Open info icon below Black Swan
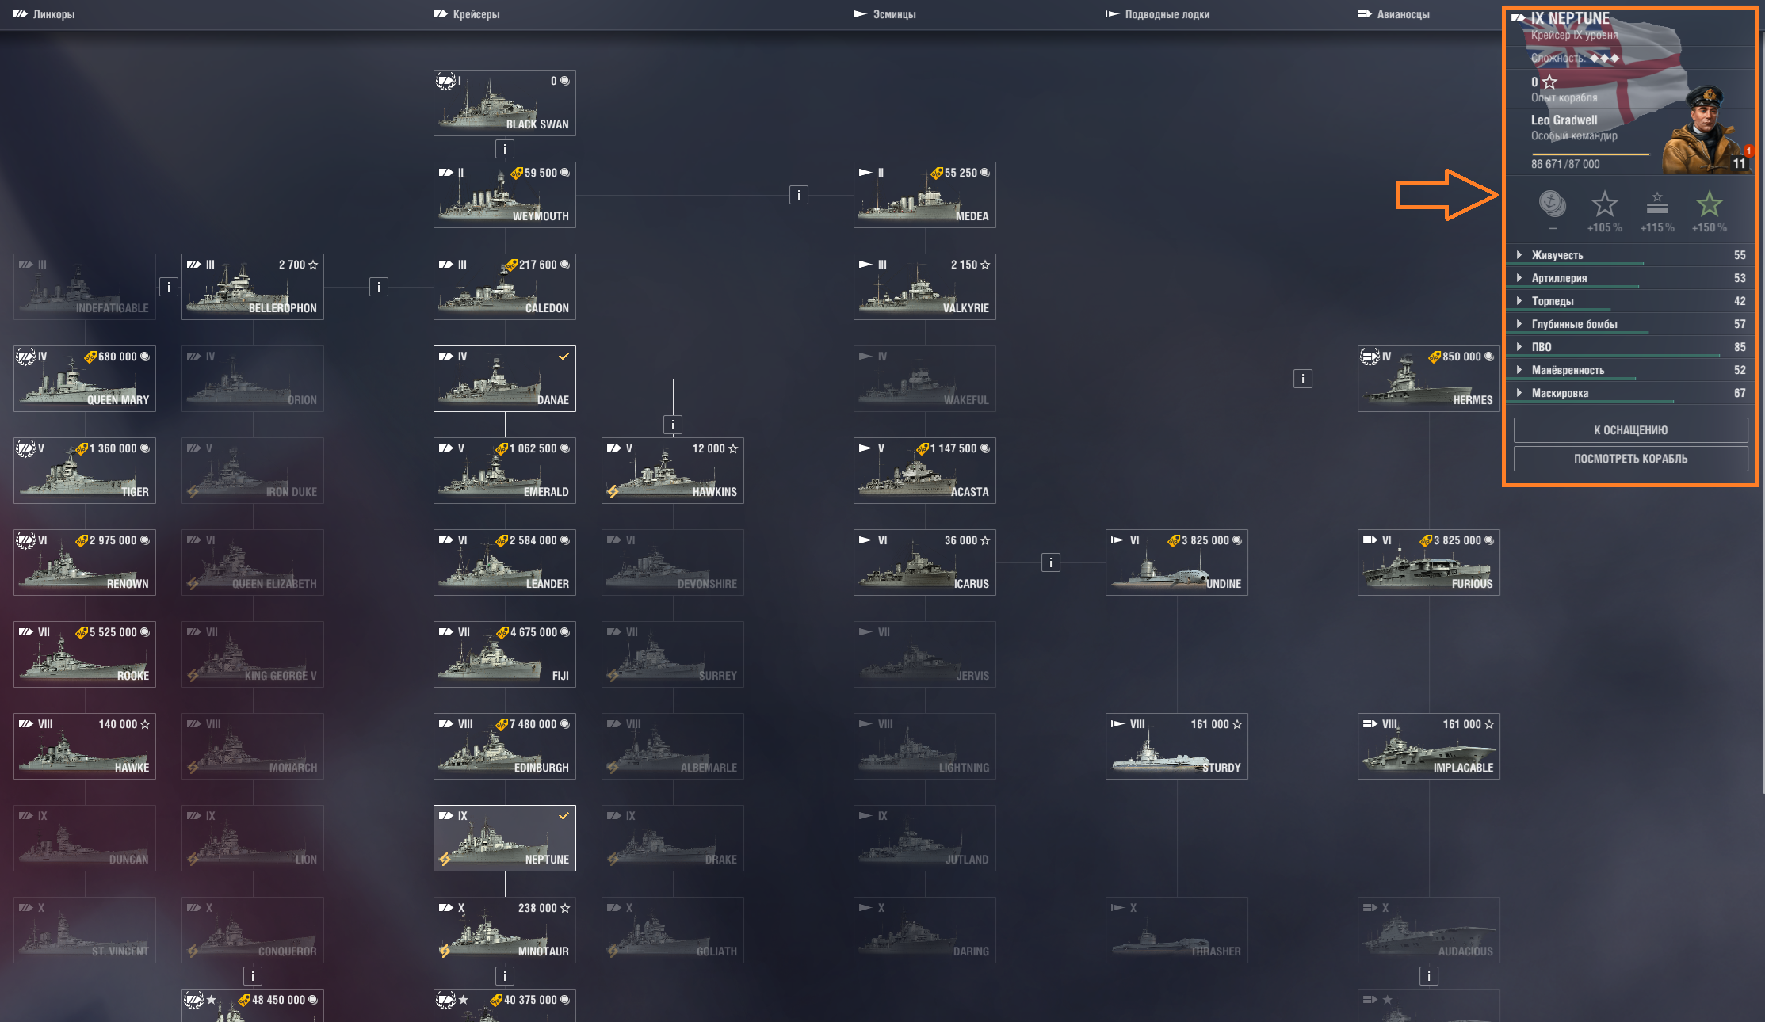The width and height of the screenshot is (1765, 1022). pos(505,149)
